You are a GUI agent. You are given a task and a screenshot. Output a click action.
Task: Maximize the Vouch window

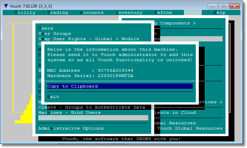(224, 6)
